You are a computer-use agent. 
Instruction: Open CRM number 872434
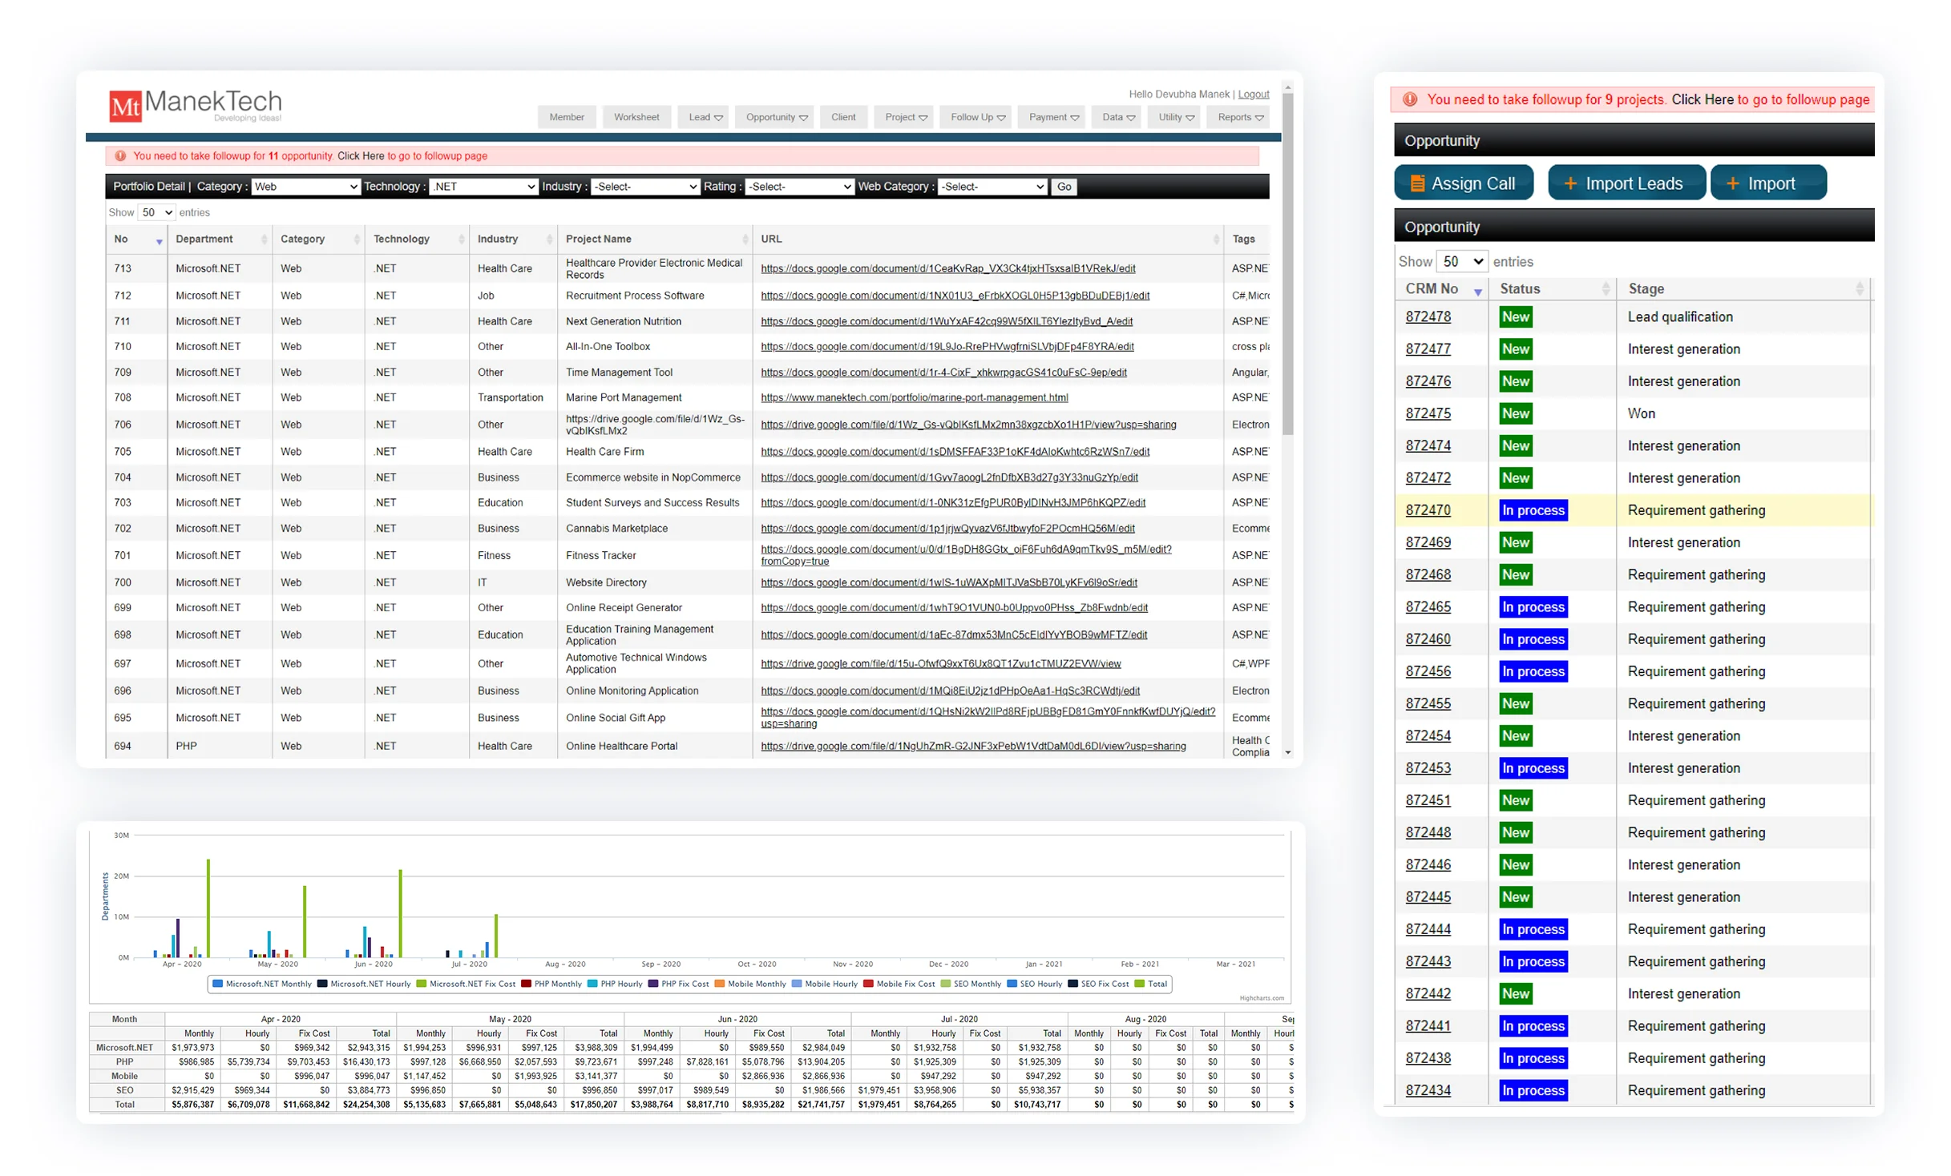point(1428,1092)
